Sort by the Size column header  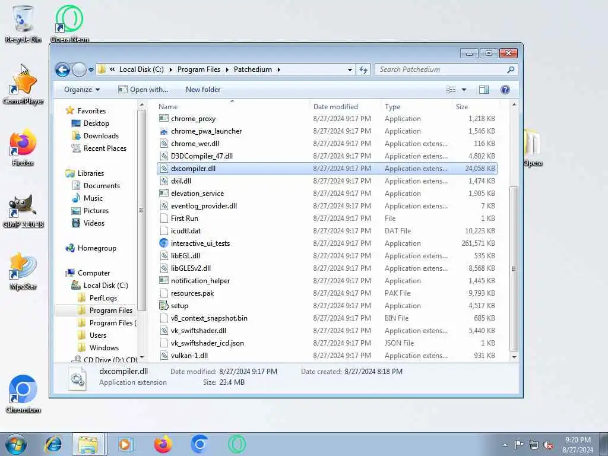[476, 107]
